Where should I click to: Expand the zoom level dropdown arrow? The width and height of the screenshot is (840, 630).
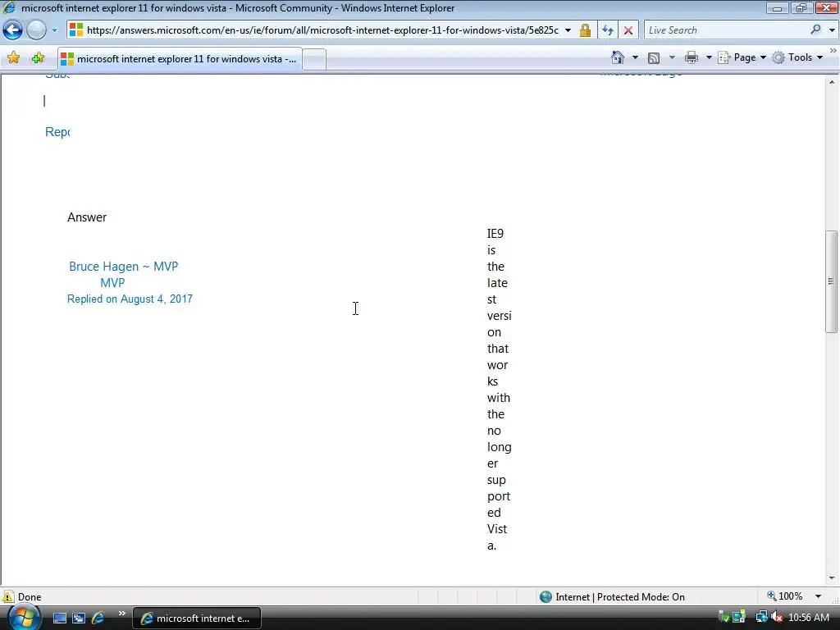click(x=818, y=596)
